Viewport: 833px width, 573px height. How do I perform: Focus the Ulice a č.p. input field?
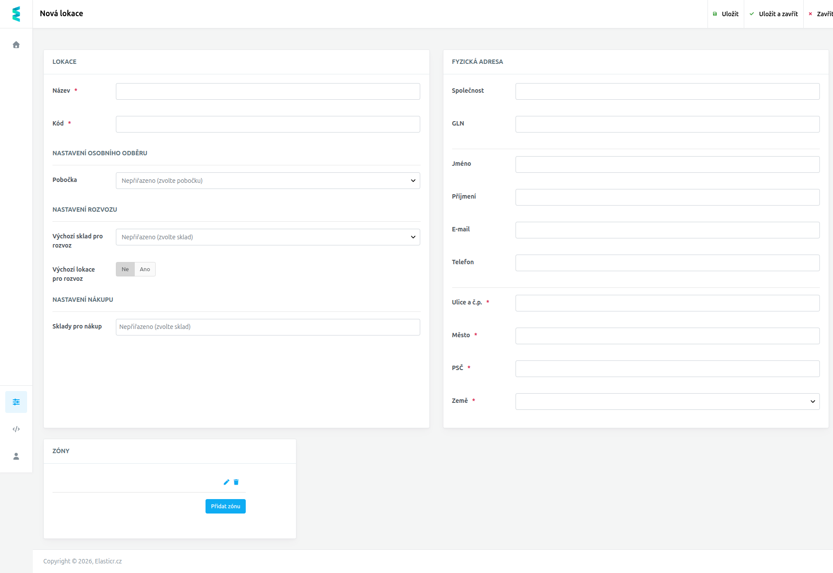click(x=667, y=303)
